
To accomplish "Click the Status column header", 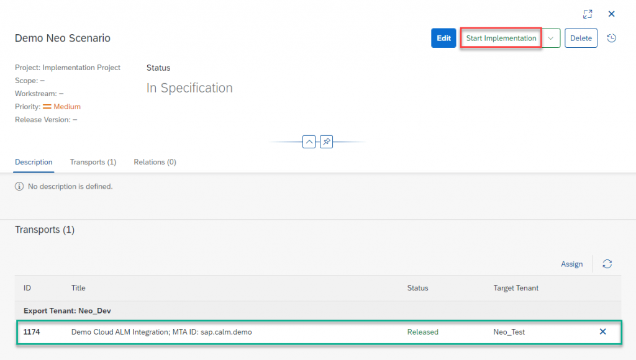I will (x=417, y=288).
